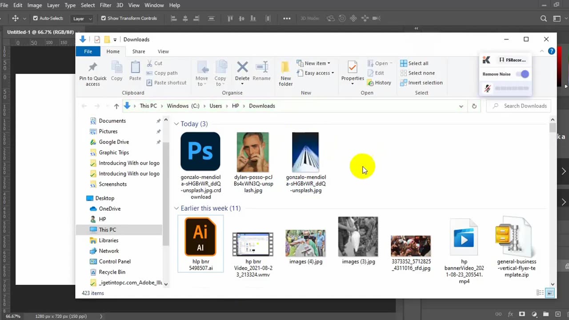Image resolution: width=569 pixels, height=320 pixels.
Task: Toggle Auto-Select checkbox in Photoshop
Action: click(35, 18)
